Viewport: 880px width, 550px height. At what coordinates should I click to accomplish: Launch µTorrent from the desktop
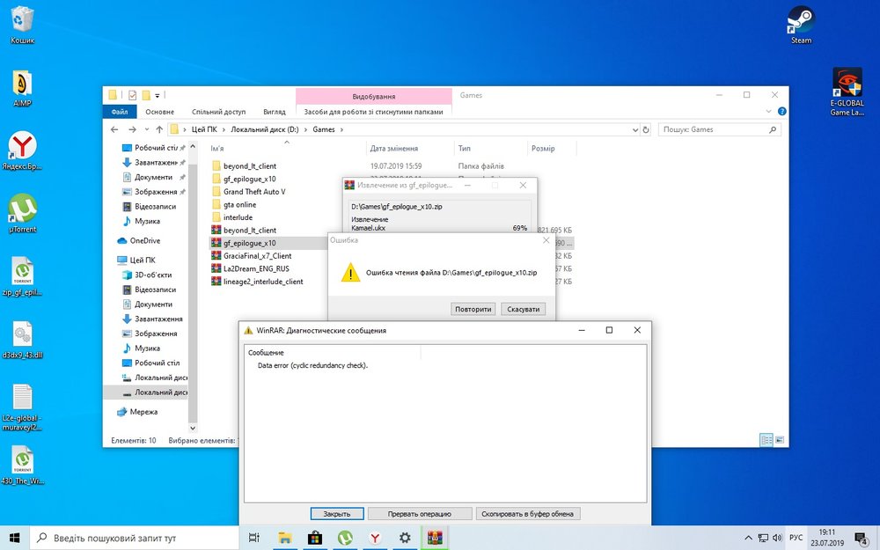pyautogui.click(x=23, y=209)
